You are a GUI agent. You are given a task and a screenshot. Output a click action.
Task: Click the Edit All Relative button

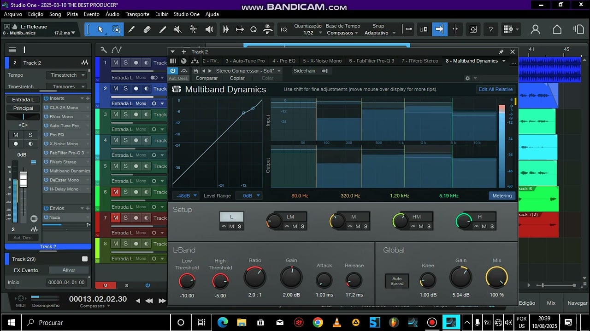[496, 89]
